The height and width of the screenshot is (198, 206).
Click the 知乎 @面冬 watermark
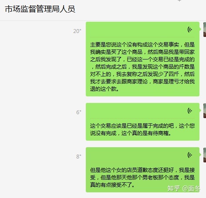[x=184, y=188]
